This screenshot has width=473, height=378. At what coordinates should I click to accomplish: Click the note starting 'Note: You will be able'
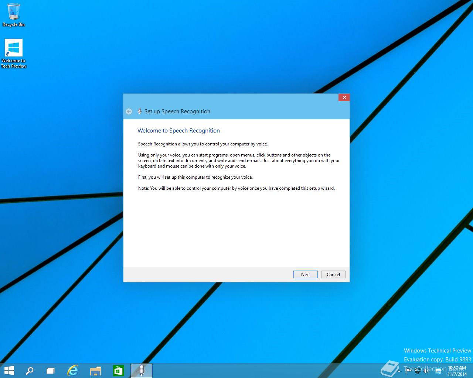coord(236,188)
